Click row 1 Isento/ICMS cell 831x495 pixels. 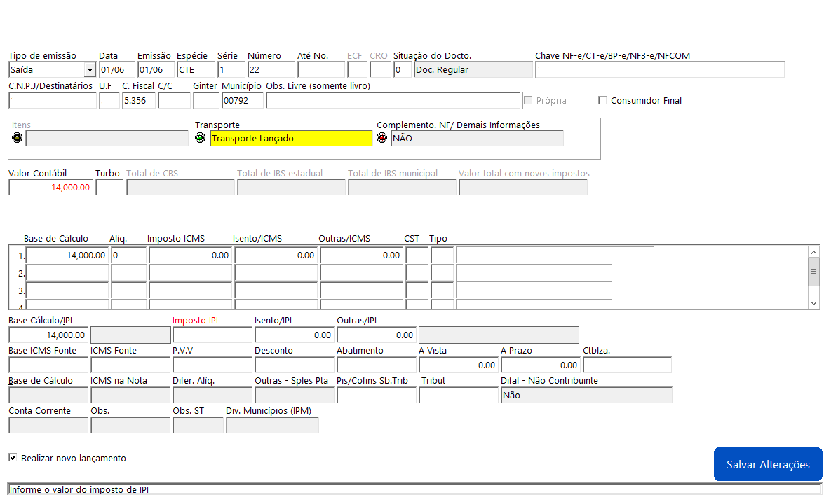pyautogui.click(x=276, y=256)
